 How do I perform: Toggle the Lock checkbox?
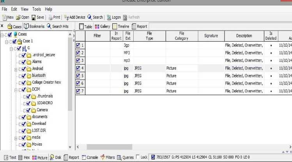pos(138,157)
